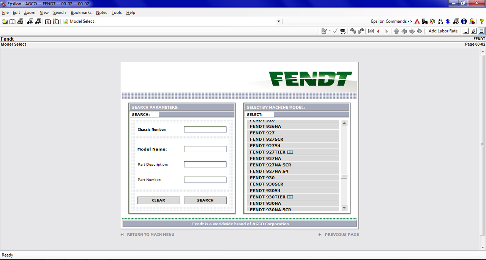Click the first hand-binoculars find icon
486x260 pixels.
353,31
